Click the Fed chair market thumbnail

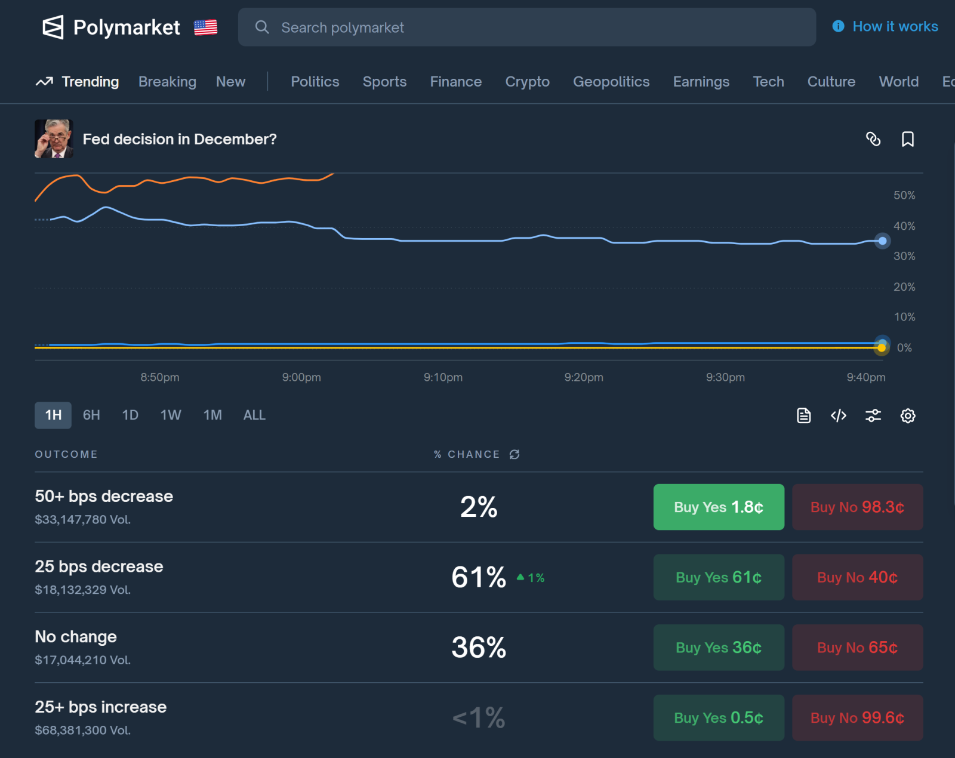54,139
